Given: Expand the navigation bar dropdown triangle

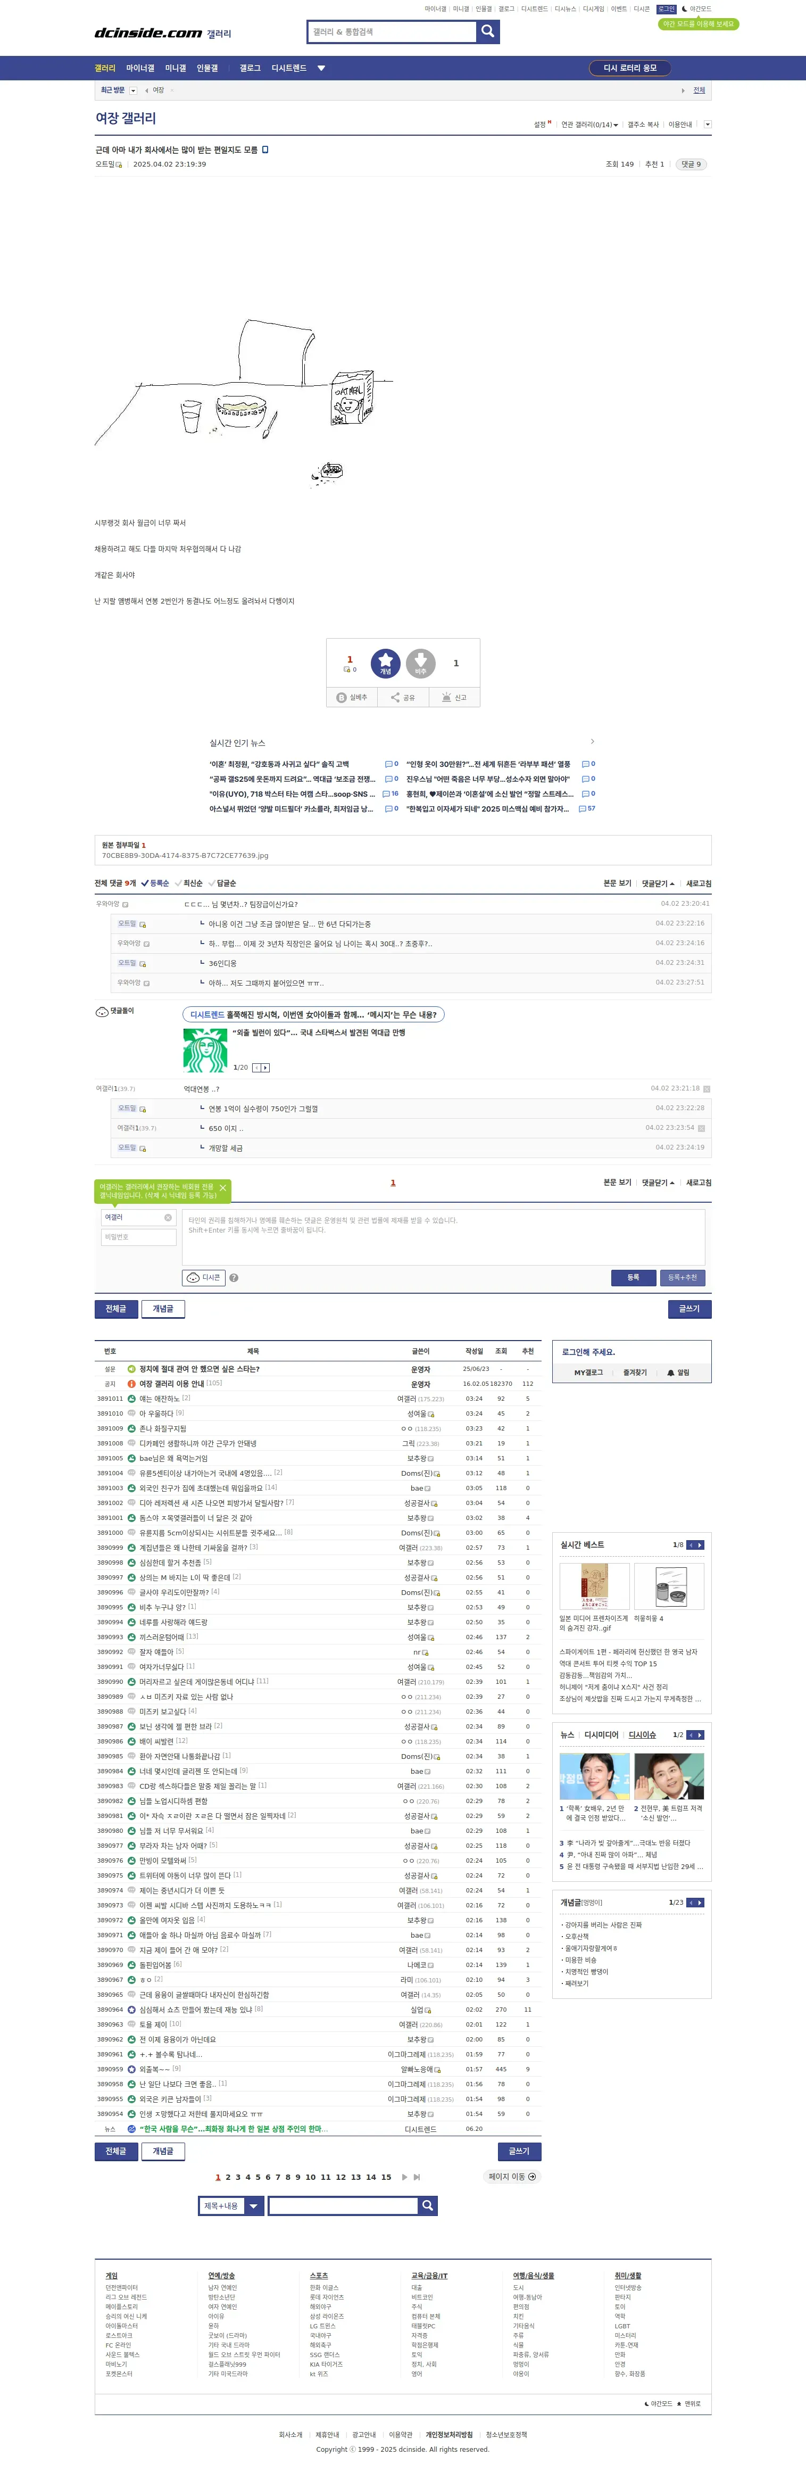Looking at the screenshot, I should click(322, 68).
